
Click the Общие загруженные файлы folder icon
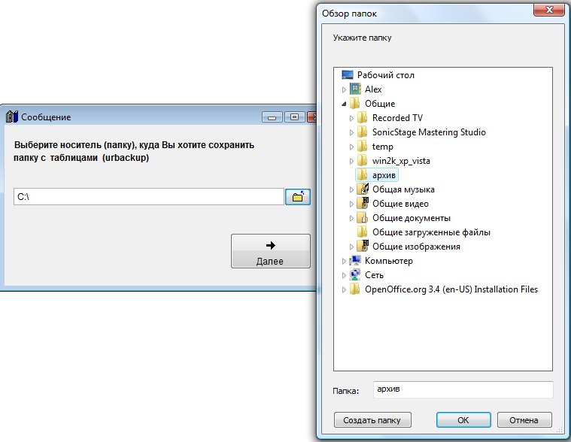(362, 232)
